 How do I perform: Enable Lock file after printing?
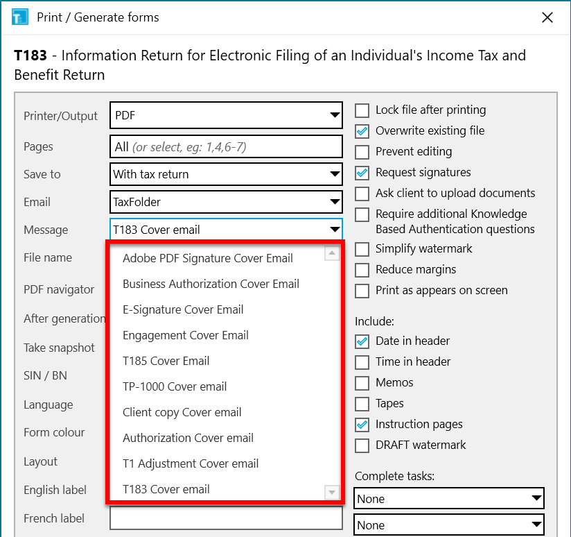coord(362,110)
